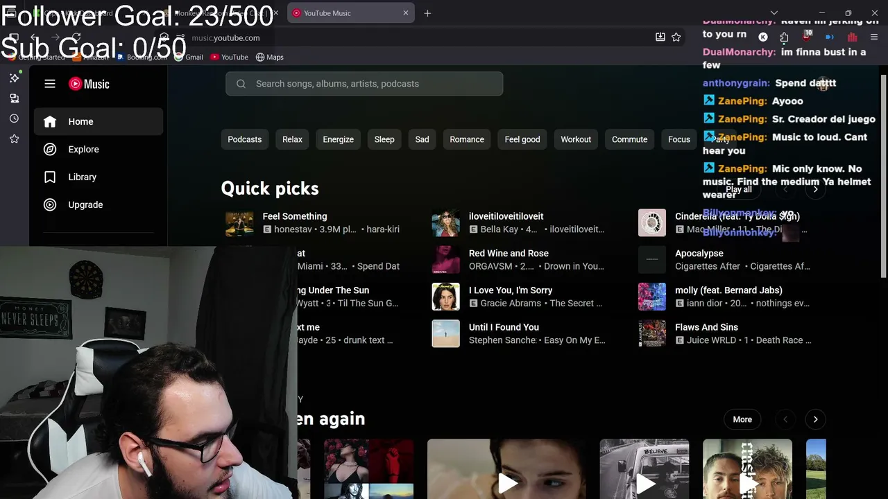The height and width of the screenshot is (499, 888).
Task: Open a new browser tab
Action: 427,13
